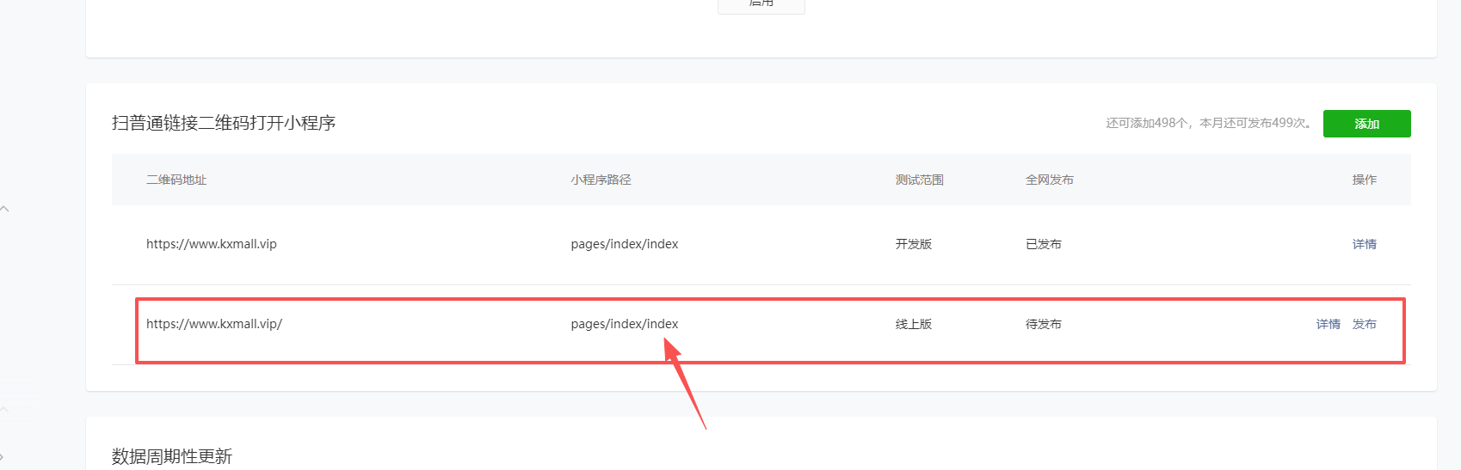The image size is (1461, 470).
Task: Click 发布 on the 待发布 rule
Action: [x=1364, y=324]
